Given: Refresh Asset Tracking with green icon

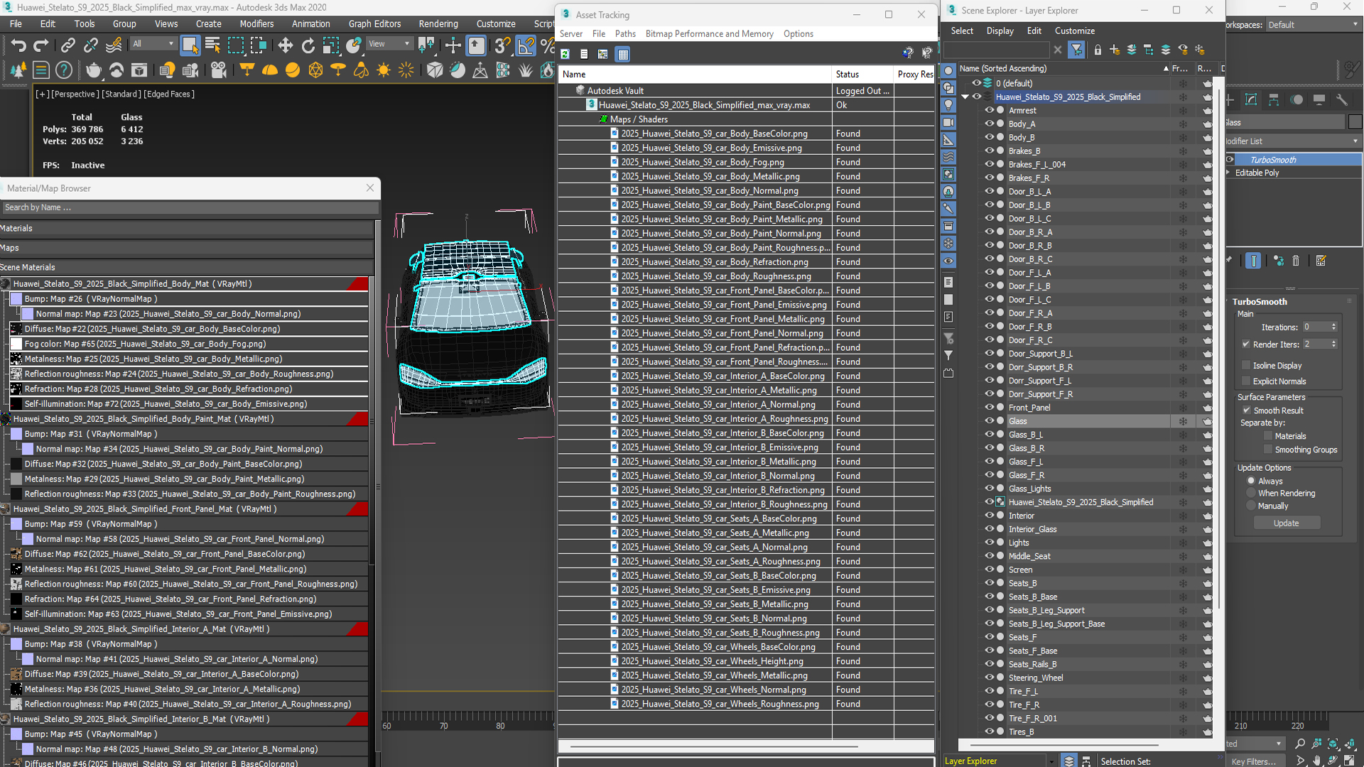Looking at the screenshot, I should (x=565, y=54).
